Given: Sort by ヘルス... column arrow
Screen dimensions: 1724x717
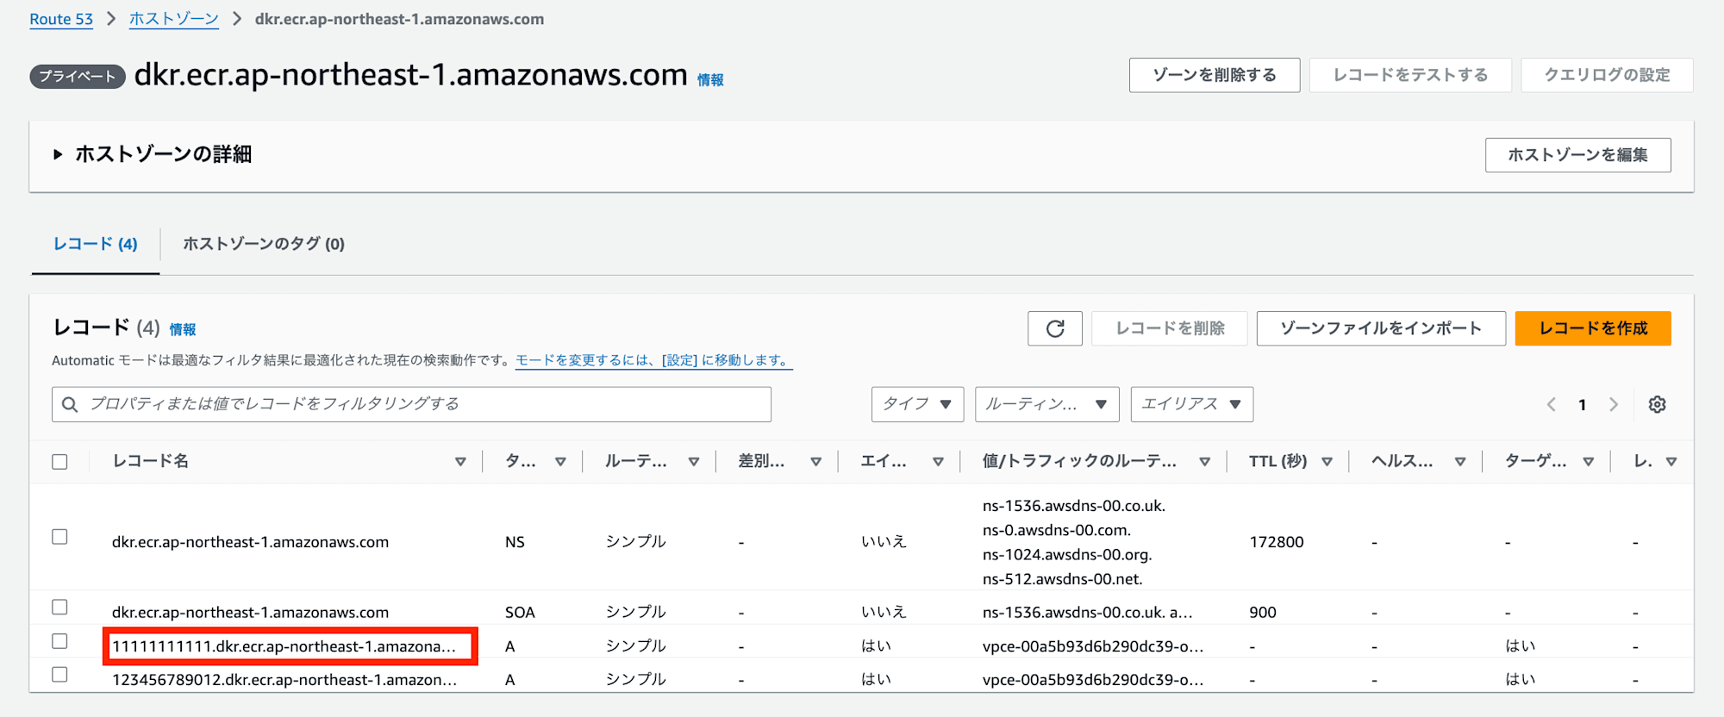Looking at the screenshot, I should pyautogui.click(x=1460, y=462).
